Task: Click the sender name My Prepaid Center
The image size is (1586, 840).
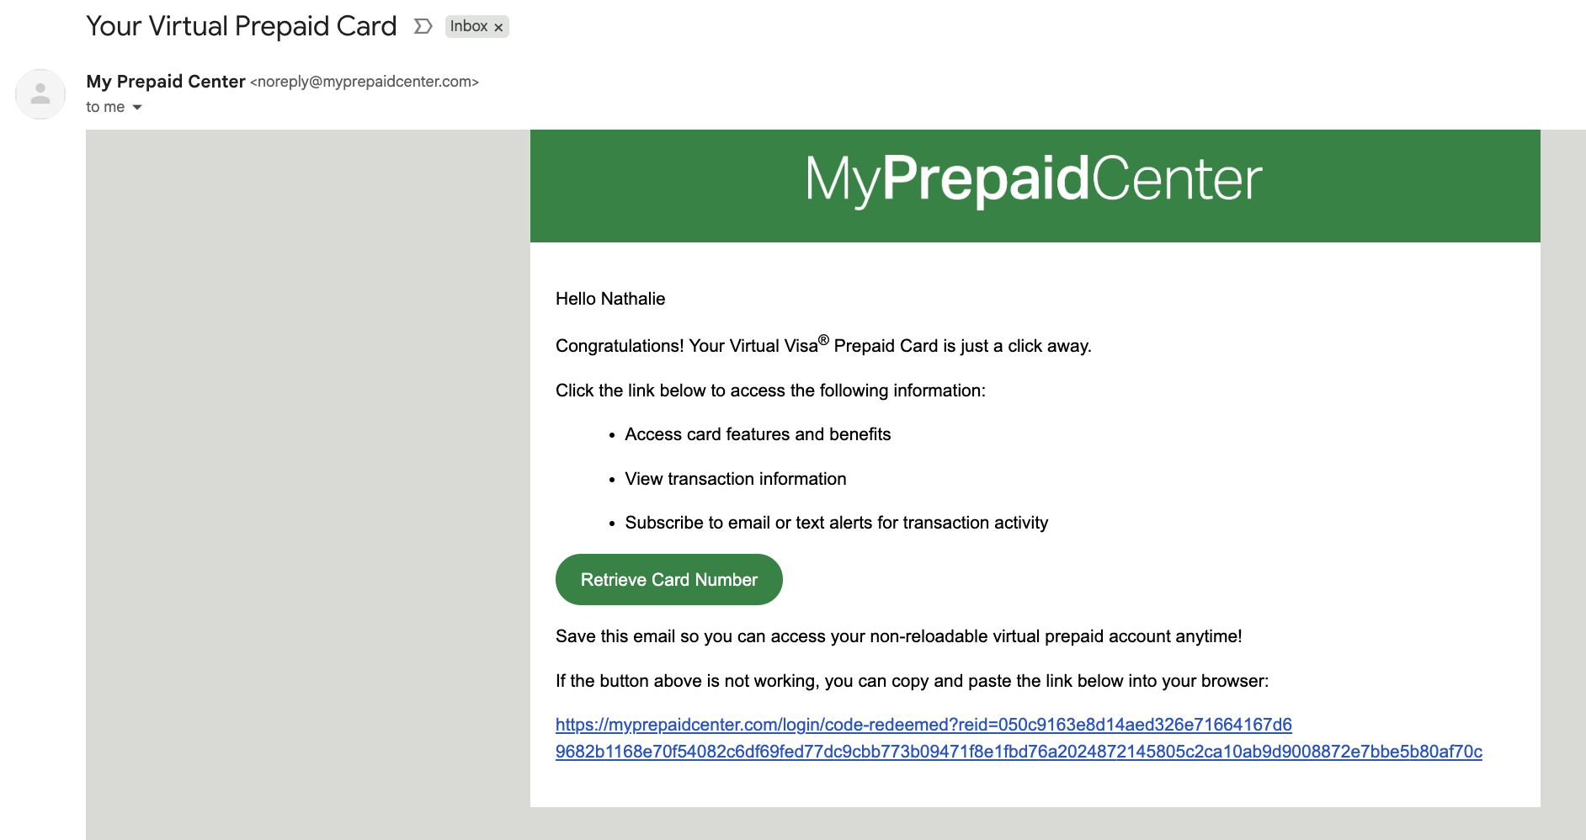Action: [x=166, y=82]
